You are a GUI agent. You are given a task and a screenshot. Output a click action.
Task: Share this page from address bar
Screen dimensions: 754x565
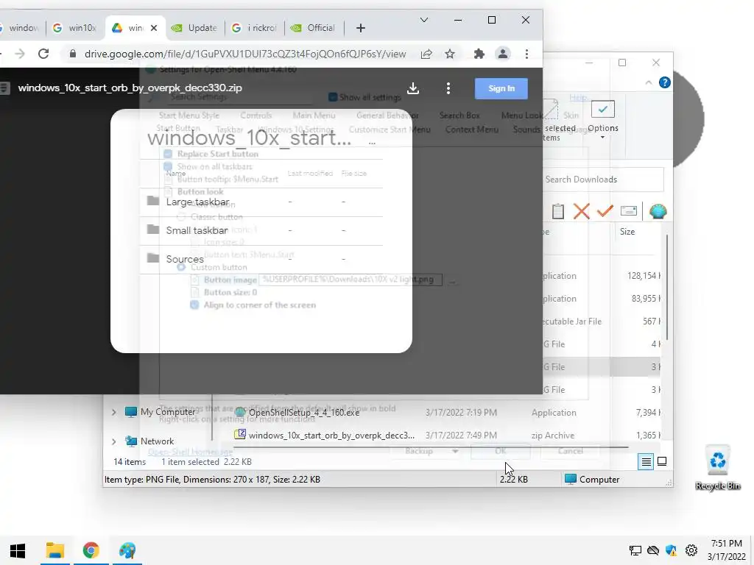coord(426,54)
